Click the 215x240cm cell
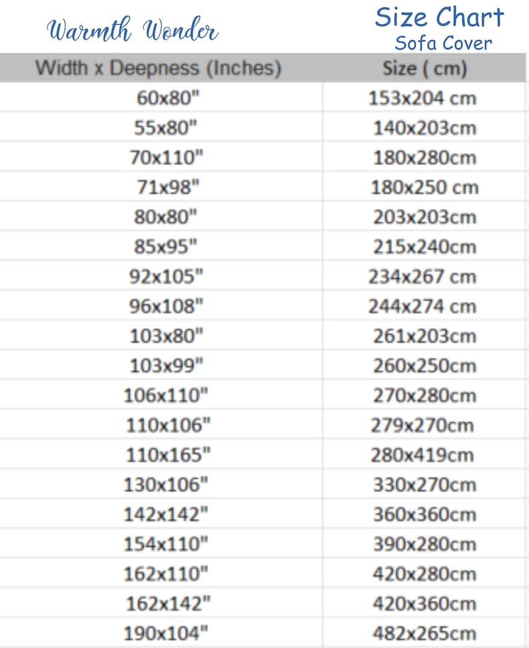529x648 pixels. [x=424, y=246]
